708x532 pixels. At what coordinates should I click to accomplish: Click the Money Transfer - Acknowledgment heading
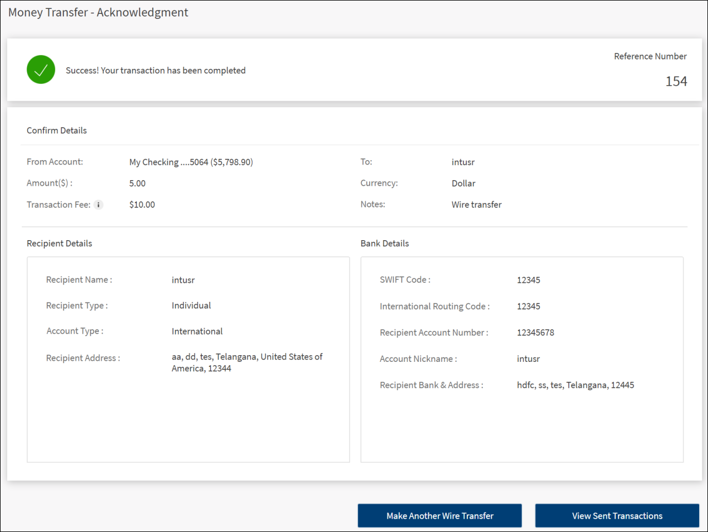(98, 13)
